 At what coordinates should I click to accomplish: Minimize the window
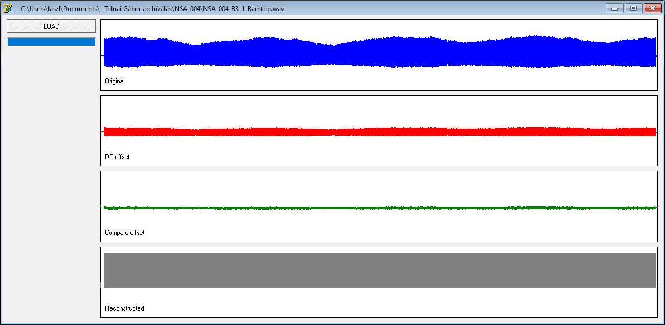point(614,8)
